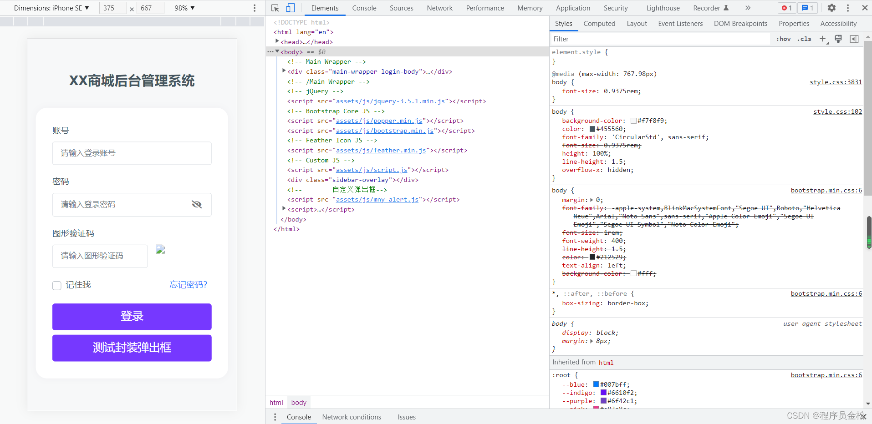
Task: Open the Lighthouse tab
Action: pos(663,8)
